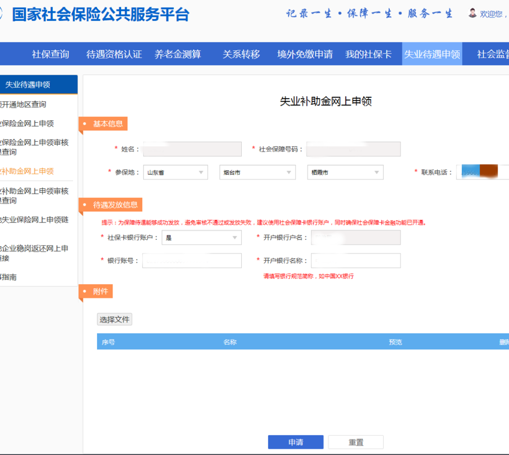509x455 pixels.
Task: Select the 失业待遇申领 sidebar header
Action: (x=28, y=84)
